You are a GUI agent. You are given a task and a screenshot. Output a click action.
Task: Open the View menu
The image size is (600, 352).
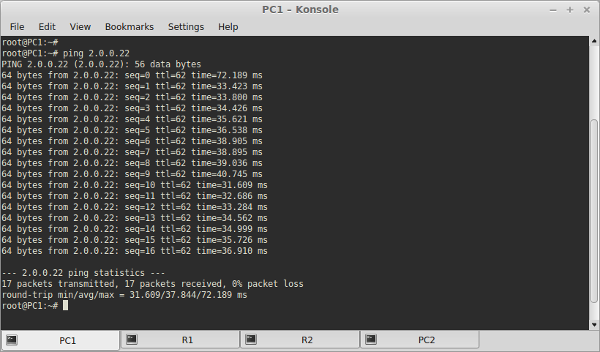point(80,27)
